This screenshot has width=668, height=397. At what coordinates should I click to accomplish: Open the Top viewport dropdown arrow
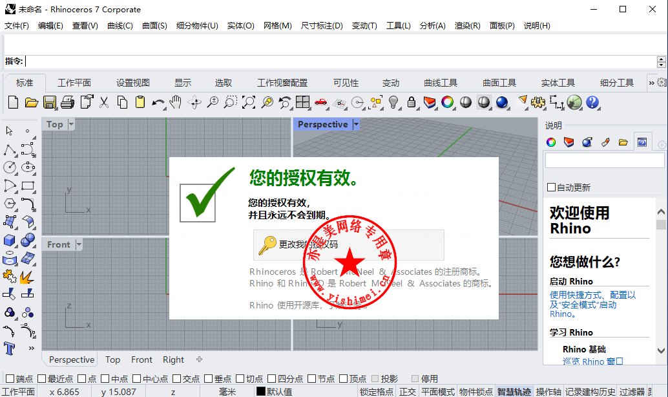point(71,124)
